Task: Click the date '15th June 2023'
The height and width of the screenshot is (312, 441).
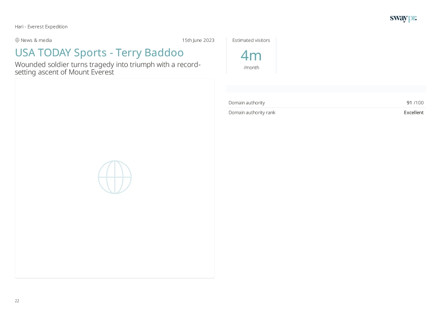Action: click(x=198, y=40)
